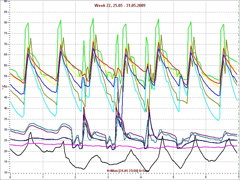Select the y-axis label 50
The image size is (240, 180).
pyautogui.click(x=5, y=87)
